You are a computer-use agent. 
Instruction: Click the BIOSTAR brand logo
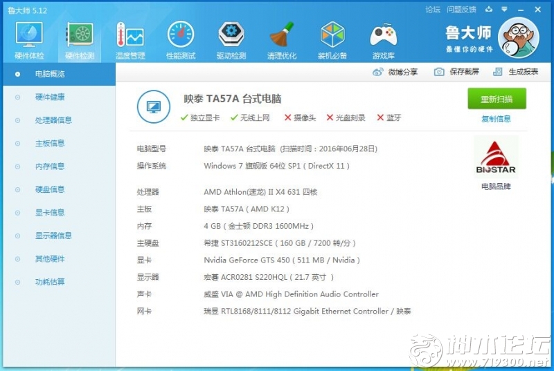pos(496,157)
